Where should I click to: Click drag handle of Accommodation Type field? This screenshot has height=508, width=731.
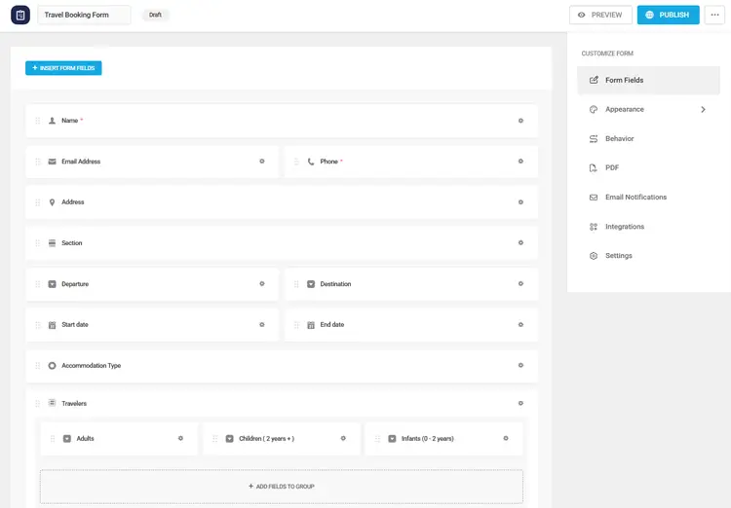click(38, 366)
